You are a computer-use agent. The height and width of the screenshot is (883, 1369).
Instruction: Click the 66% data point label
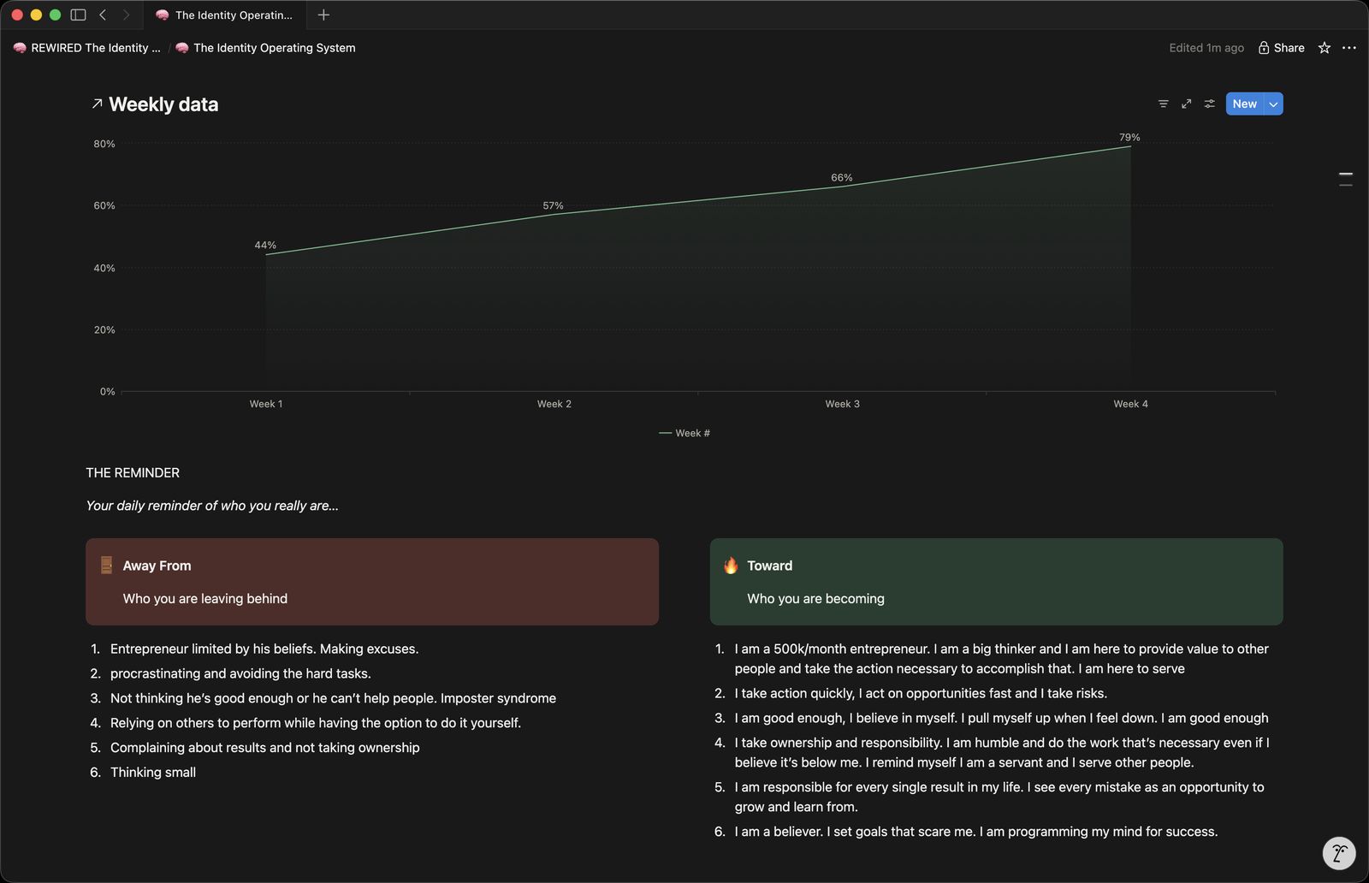coord(841,178)
